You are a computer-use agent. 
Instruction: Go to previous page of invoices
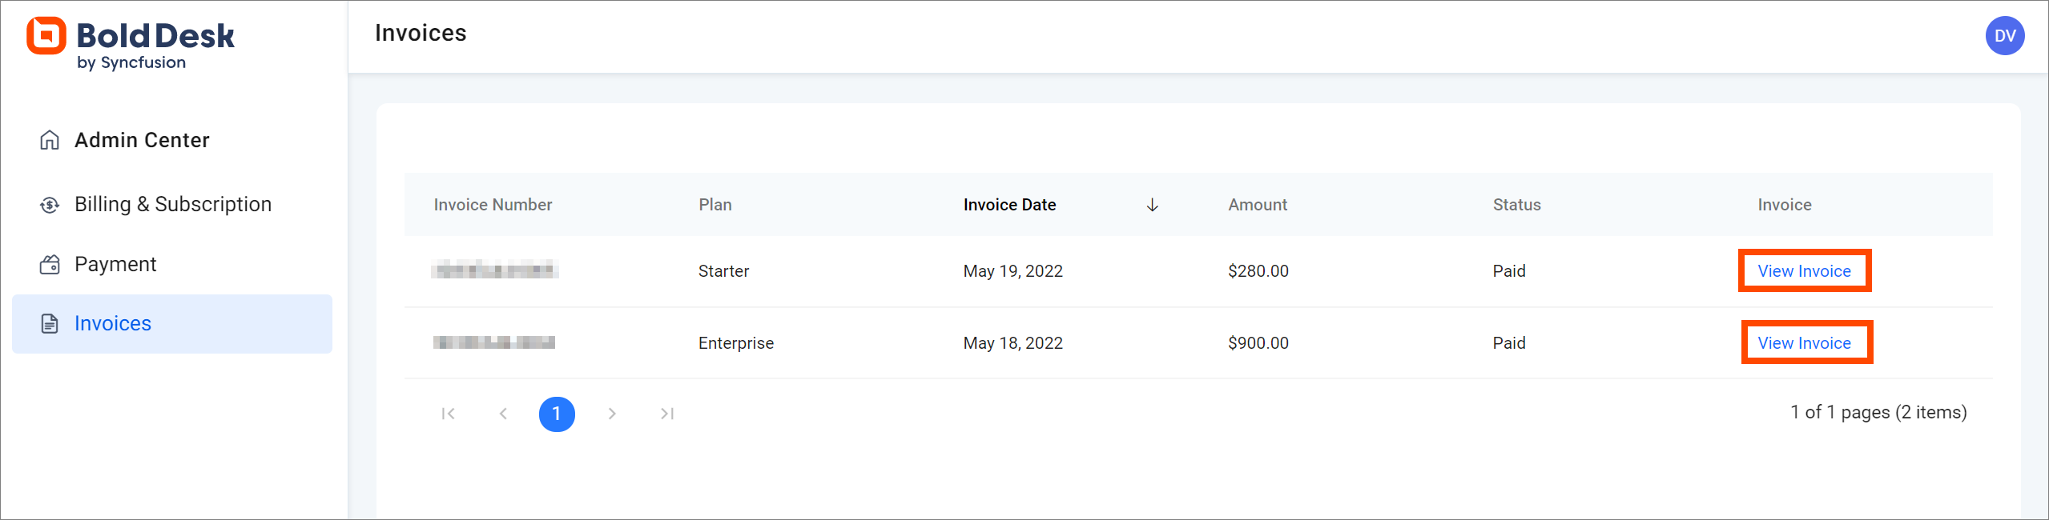tap(503, 414)
